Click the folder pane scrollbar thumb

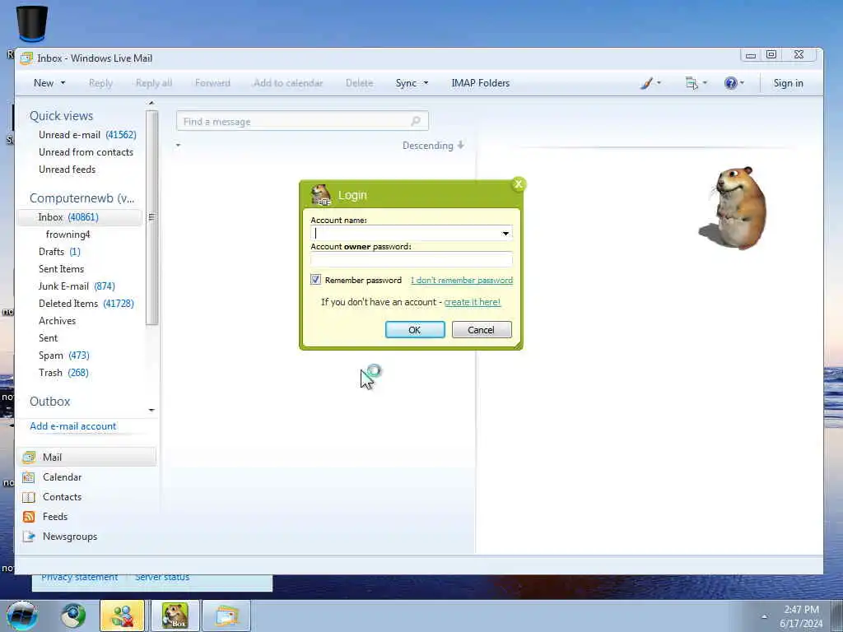click(x=151, y=217)
